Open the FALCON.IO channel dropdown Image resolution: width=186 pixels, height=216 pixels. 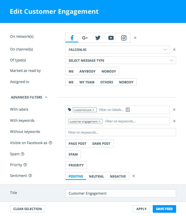point(118,50)
